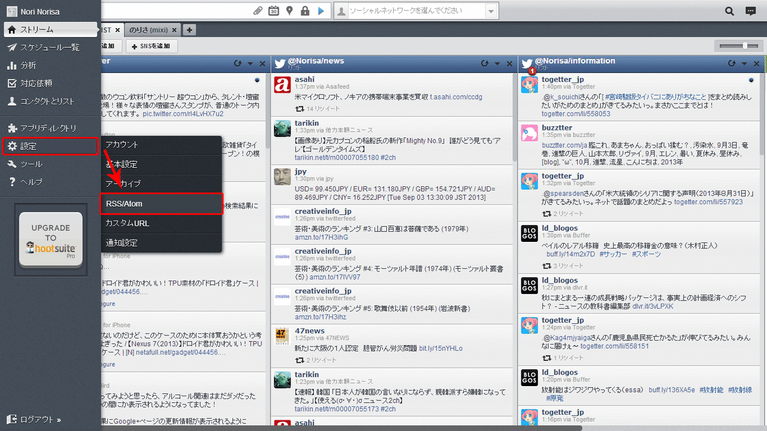Screen dimensions: 767x431
Task: Click the Upgrade to HootSuite Pro button
Action: click(51, 239)
